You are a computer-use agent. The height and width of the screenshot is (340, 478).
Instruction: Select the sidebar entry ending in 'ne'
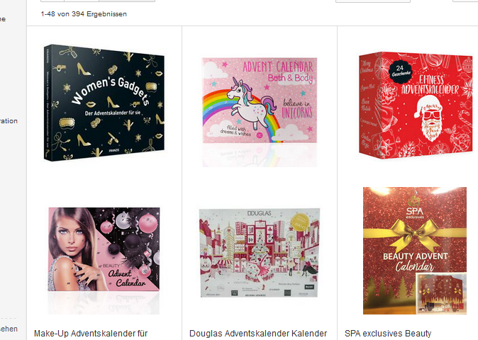click(x=3, y=19)
